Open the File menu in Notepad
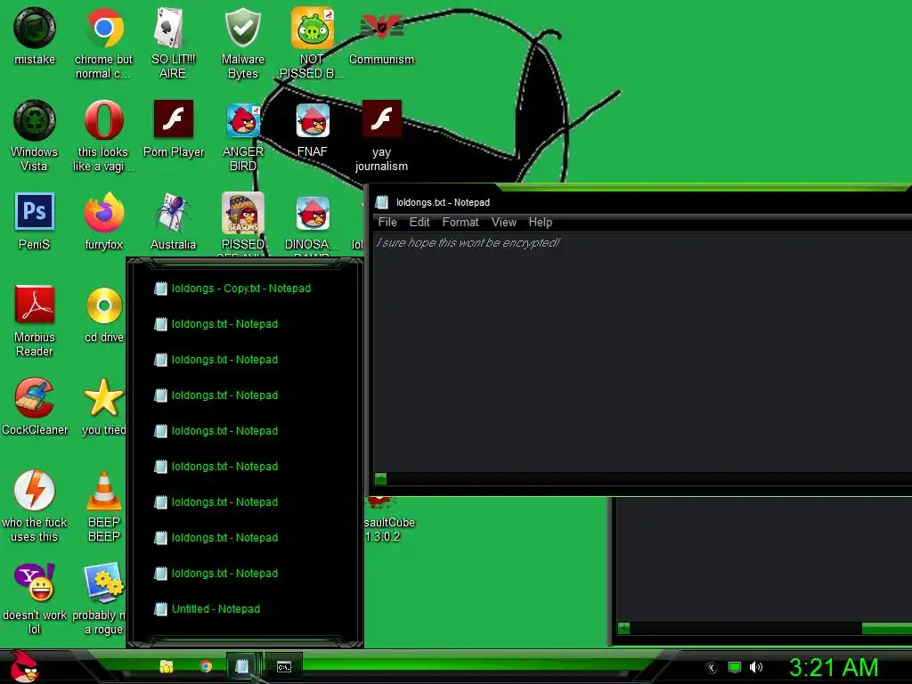This screenshot has height=684, width=912. point(387,222)
